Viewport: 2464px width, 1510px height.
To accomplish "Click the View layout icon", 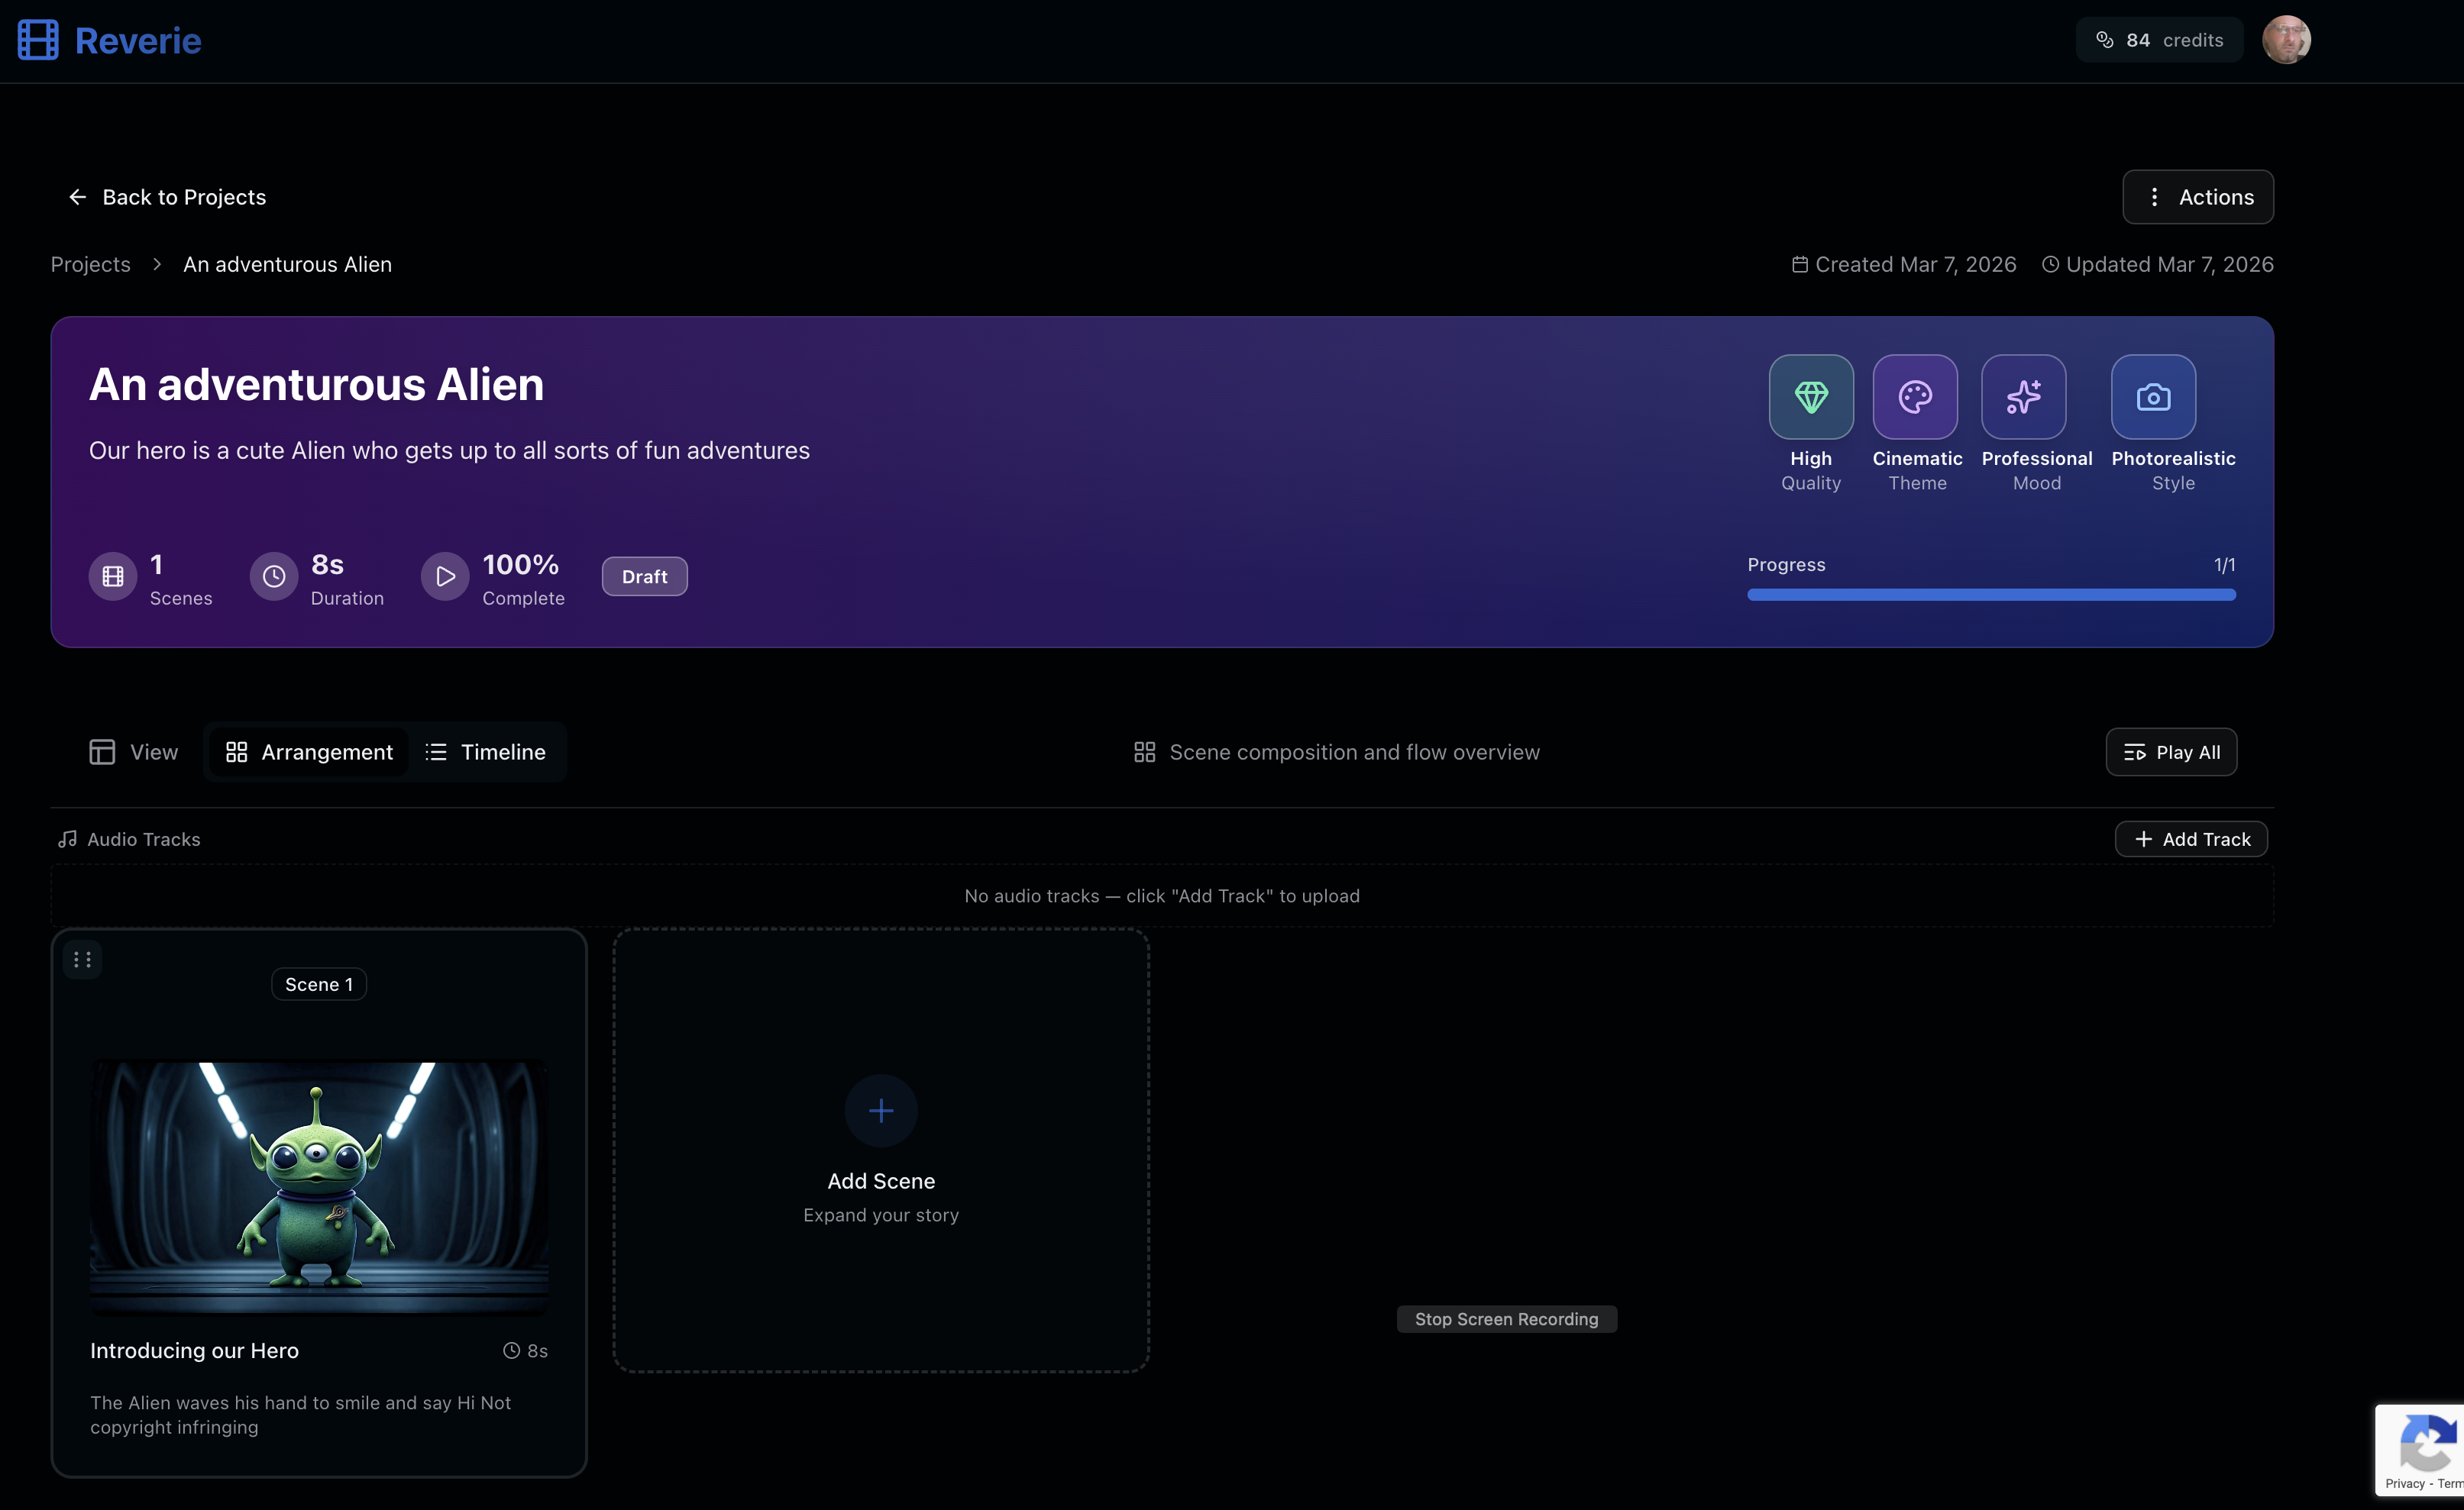I will pyautogui.click(x=102, y=751).
